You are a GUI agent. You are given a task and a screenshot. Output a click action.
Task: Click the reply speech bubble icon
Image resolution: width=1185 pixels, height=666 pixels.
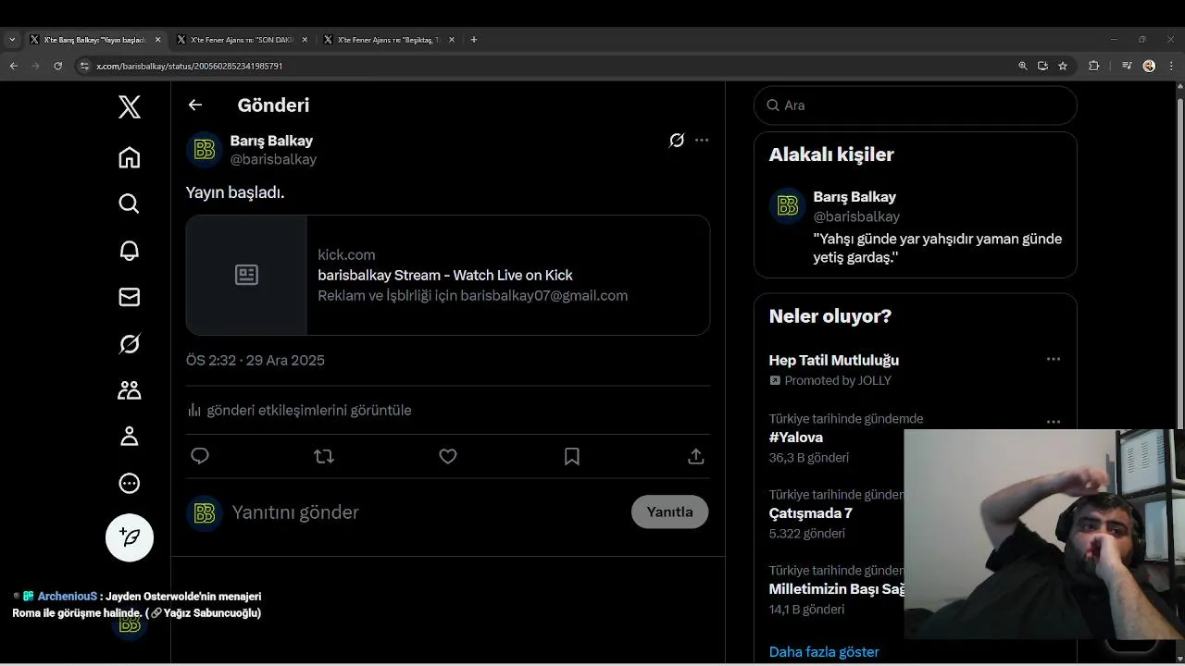(200, 456)
